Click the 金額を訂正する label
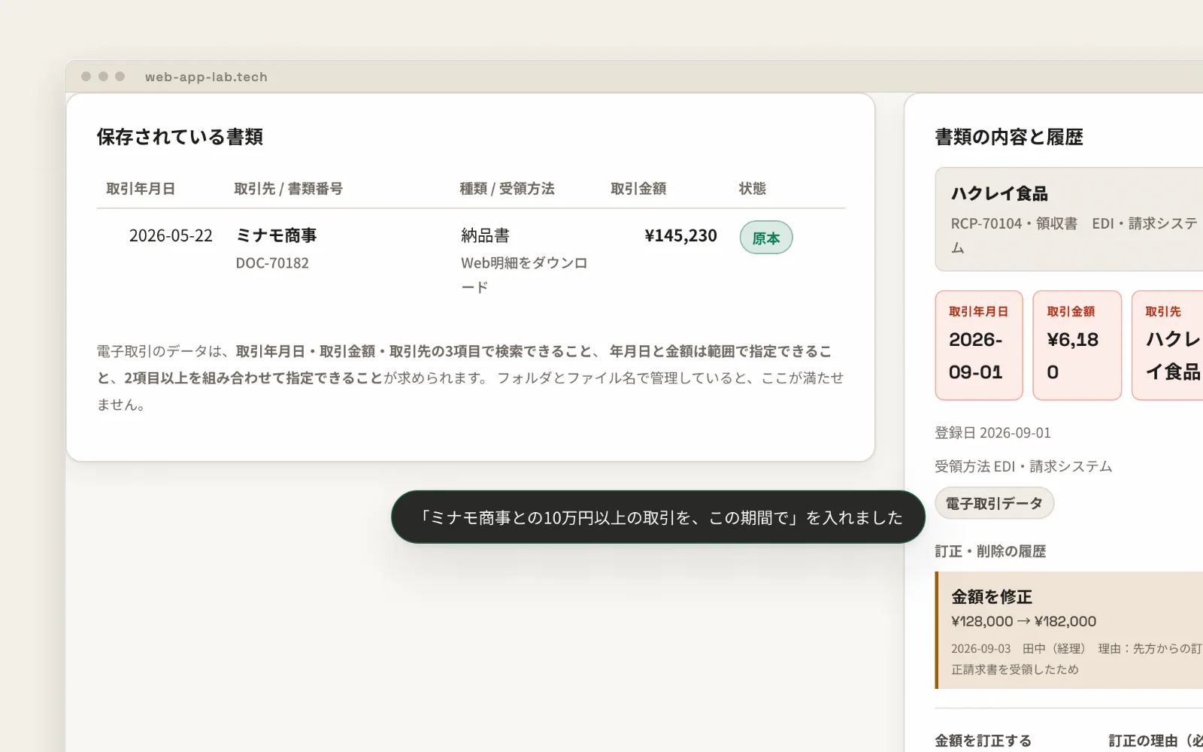This screenshot has width=1203, height=752. coord(983,741)
